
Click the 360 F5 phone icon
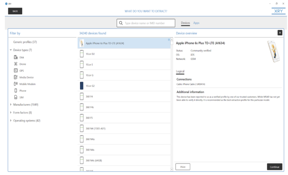(x=82, y=118)
